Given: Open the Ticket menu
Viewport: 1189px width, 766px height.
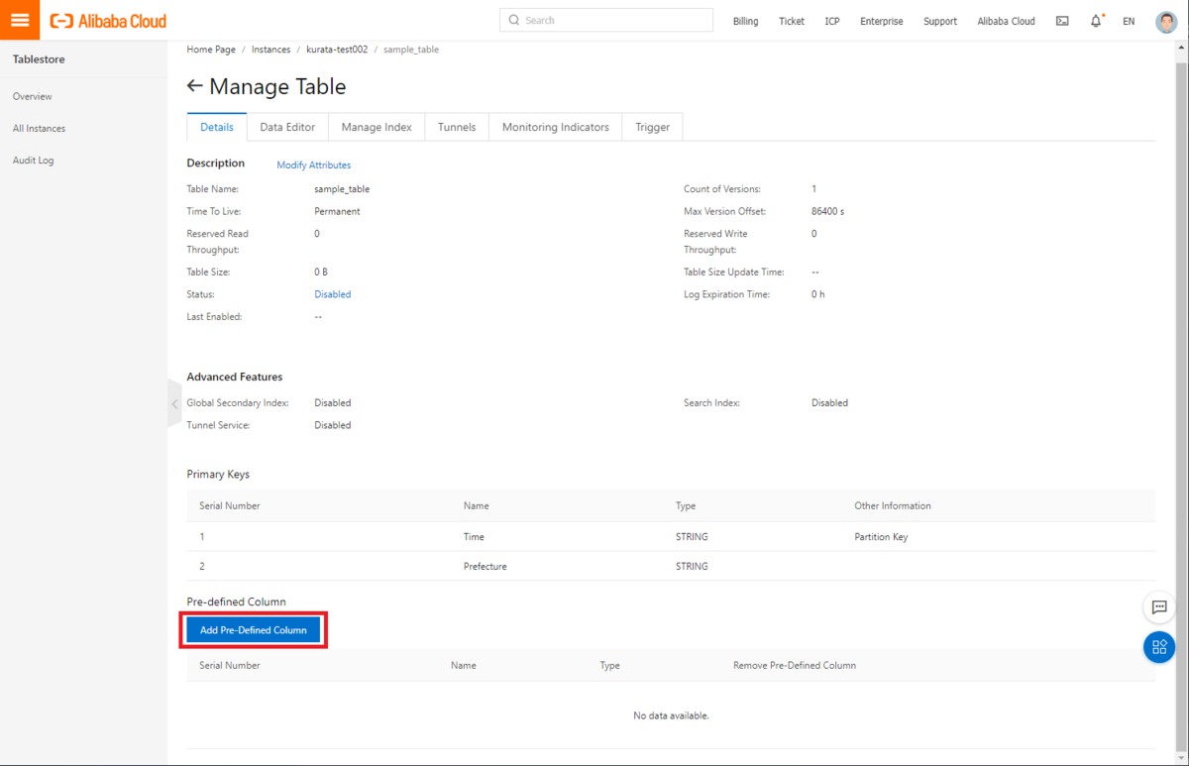Looking at the screenshot, I should [x=792, y=21].
